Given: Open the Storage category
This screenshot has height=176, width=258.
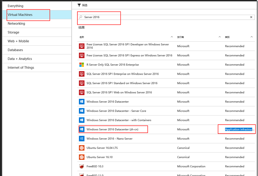Looking at the screenshot, I should (37, 32).
